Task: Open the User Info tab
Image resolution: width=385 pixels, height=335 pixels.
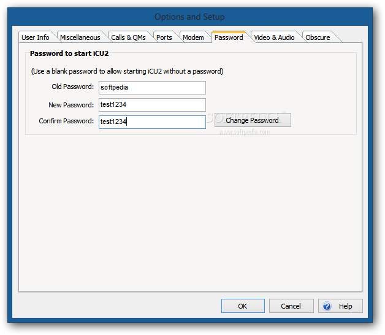Action: tap(36, 37)
